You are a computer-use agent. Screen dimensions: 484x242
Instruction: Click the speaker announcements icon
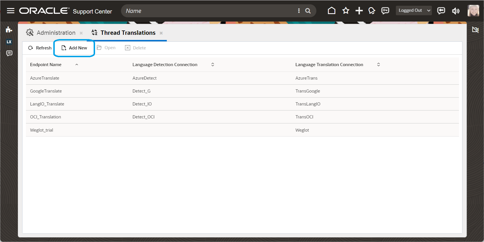456,11
